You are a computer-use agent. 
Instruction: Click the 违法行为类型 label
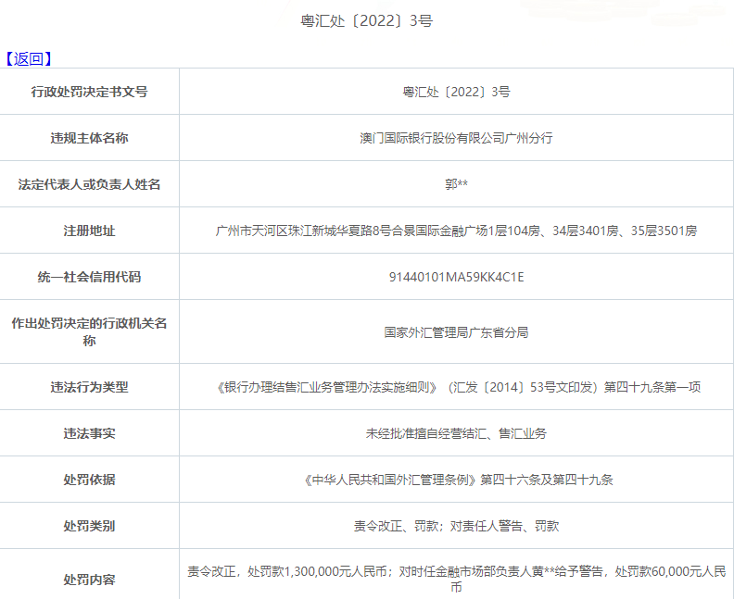(89, 387)
